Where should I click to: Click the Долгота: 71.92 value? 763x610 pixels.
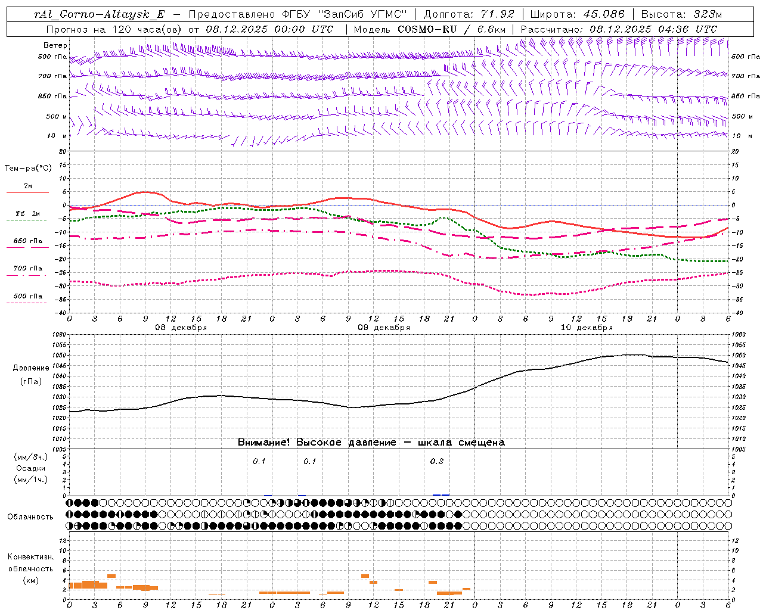(x=469, y=14)
